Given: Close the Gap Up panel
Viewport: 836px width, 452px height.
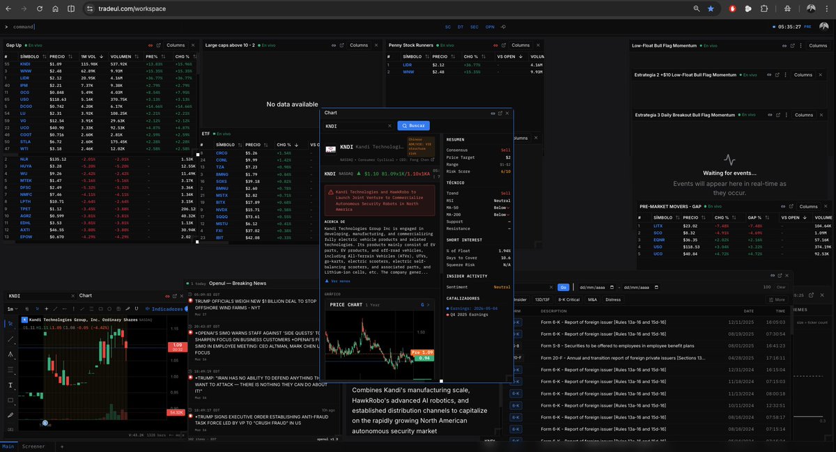Looking at the screenshot, I should click(x=194, y=45).
